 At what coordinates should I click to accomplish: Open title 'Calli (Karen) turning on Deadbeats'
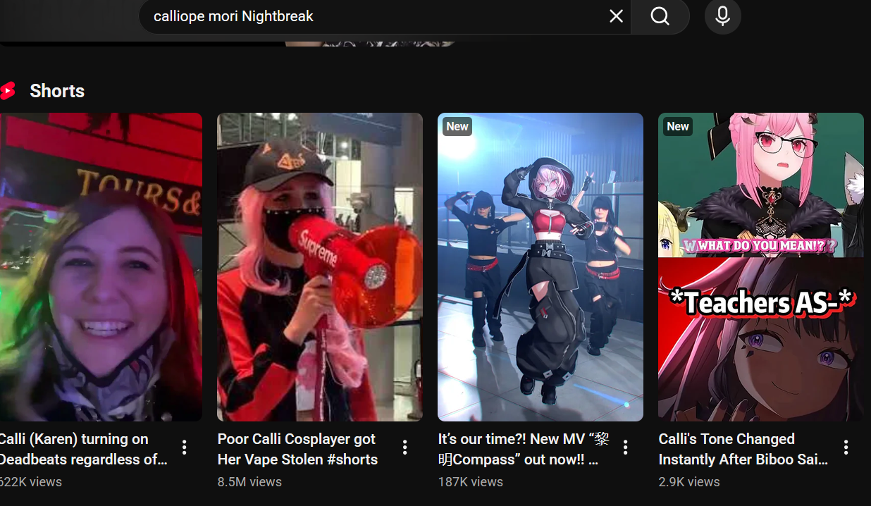pyautogui.click(x=83, y=449)
